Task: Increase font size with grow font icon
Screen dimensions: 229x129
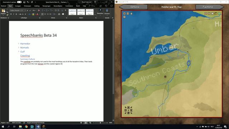Action: pos(28,10)
